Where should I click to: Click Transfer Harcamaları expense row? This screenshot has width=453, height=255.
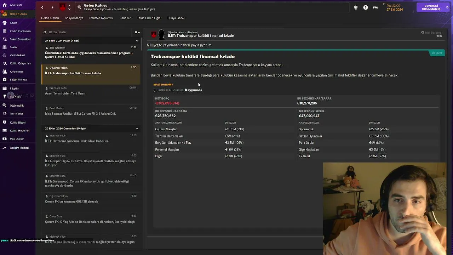225,136
